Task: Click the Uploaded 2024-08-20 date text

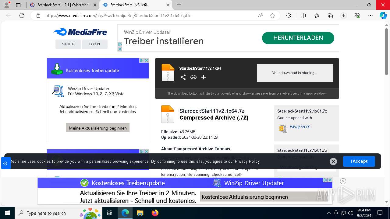Action: (x=190, y=137)
